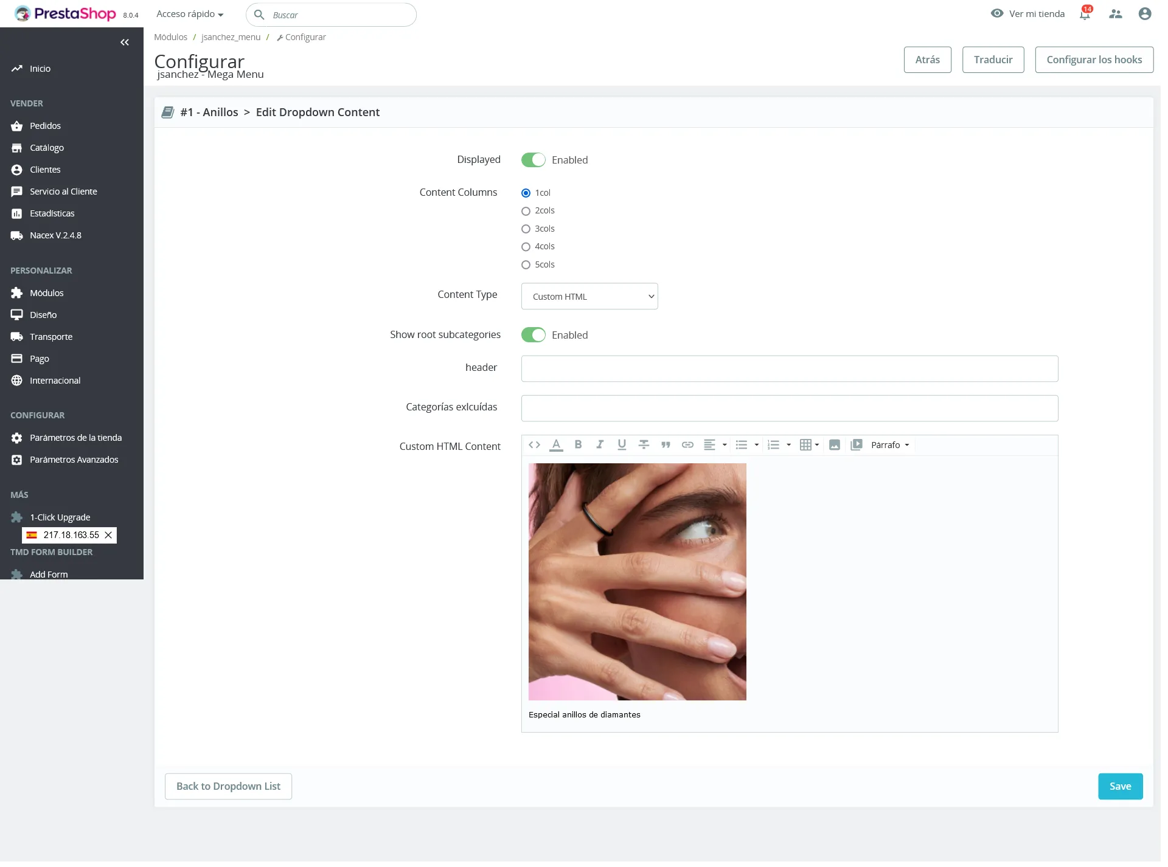This screenshot has height=867, width=1168.
Task: Open the bullet list options arrow
Action: (x=757, y=445)
